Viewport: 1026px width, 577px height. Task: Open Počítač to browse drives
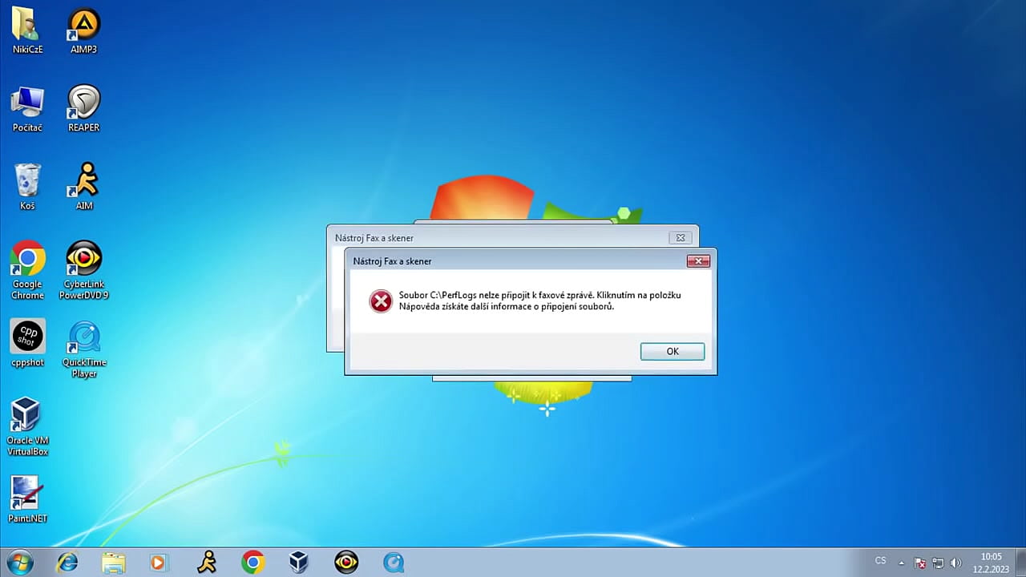coord(26,104)
